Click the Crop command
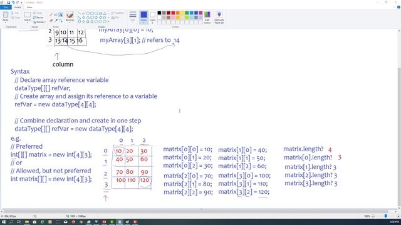This screenshot has width=401, height=225. pyautogui.click(x=38, y=12)
